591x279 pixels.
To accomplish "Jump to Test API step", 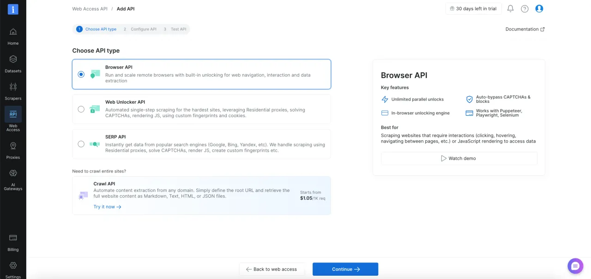I will point(175,29).
